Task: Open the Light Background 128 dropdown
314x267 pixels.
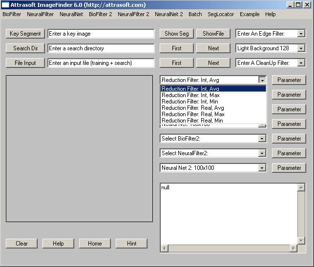Action: 301,48
